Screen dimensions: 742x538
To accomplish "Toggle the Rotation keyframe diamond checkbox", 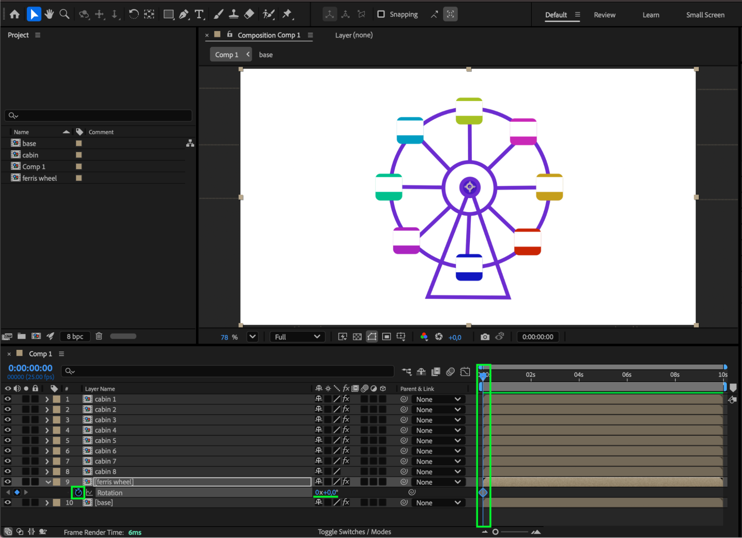I will click(17, 493).
